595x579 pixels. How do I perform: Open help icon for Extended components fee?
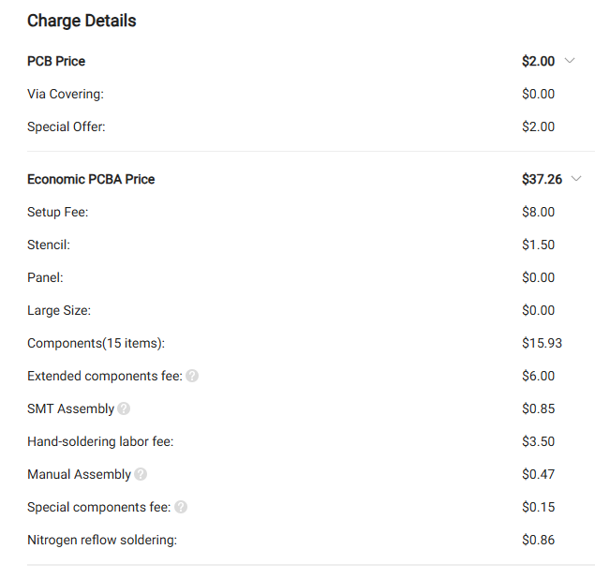click(x=192, y=376)
